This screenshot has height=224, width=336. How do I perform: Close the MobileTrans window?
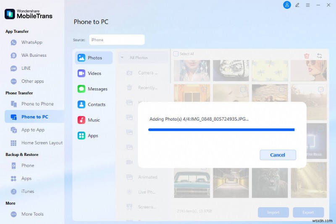pos(328,5)
